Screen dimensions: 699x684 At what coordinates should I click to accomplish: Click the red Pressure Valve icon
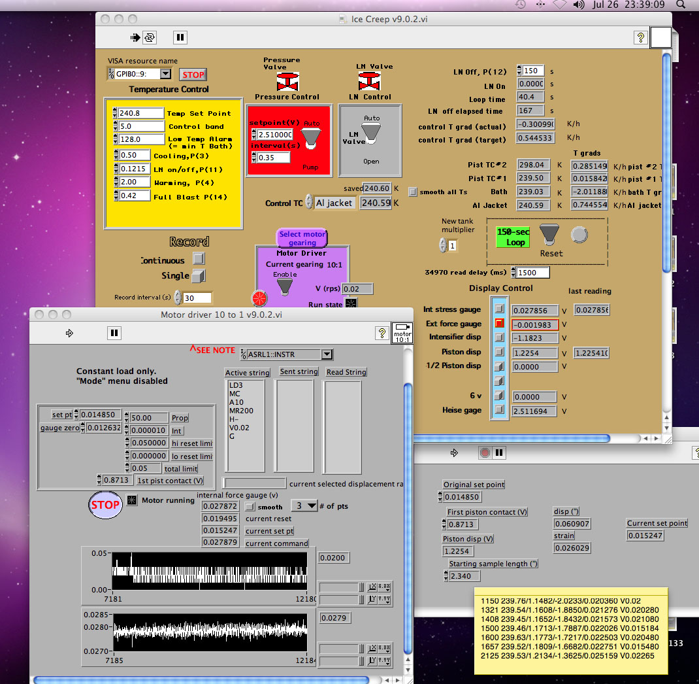pyautogui.click(x=287, y=82)
